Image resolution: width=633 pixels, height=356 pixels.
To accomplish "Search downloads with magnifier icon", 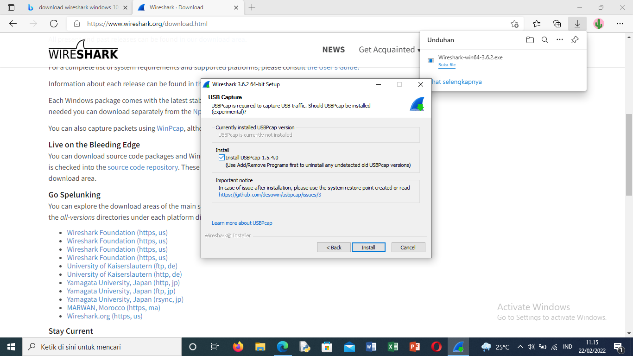I will coord(545,40).
